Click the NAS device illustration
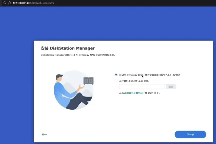The width and height of the screenshot is (216, 144). 88,81
